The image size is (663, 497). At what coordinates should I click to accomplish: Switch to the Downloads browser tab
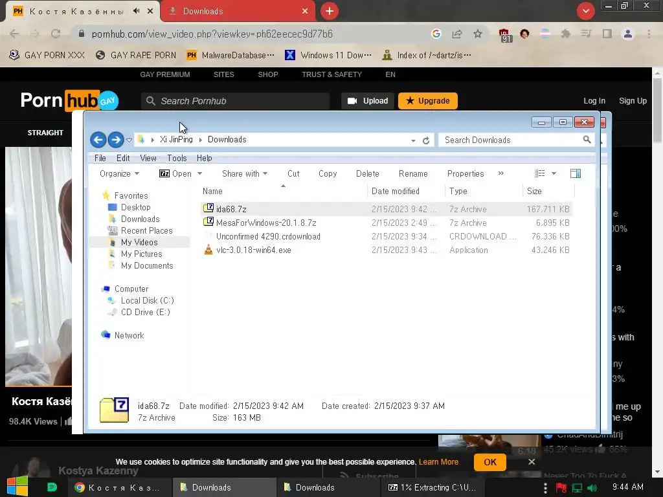pos(237,12)
